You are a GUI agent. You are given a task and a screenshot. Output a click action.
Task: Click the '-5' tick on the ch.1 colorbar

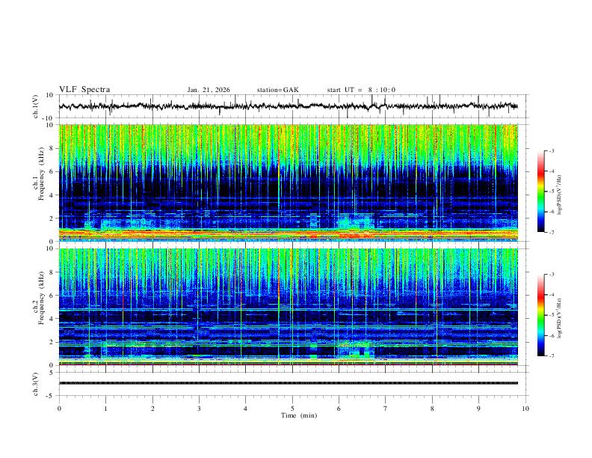[551, 192]
